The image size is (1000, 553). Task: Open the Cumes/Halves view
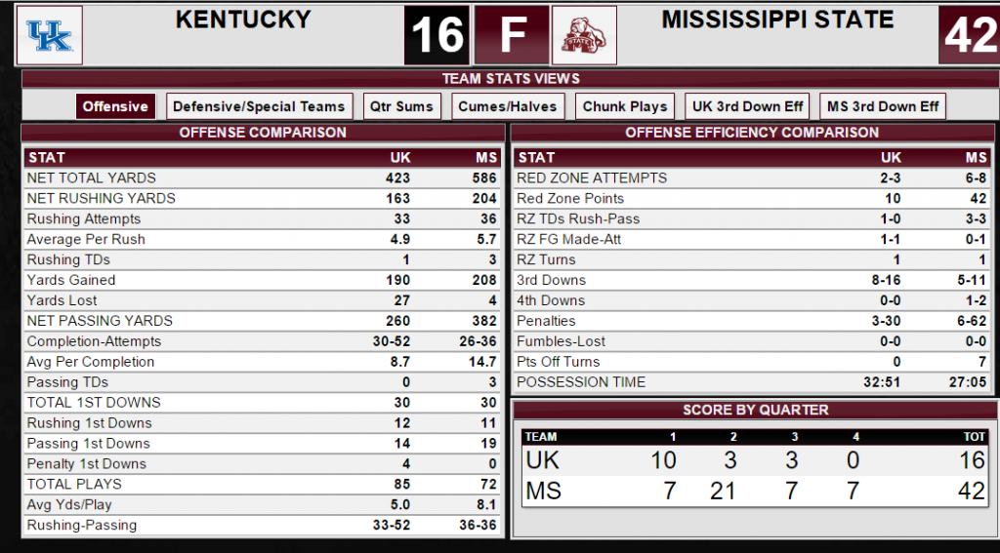coord(508,106)
